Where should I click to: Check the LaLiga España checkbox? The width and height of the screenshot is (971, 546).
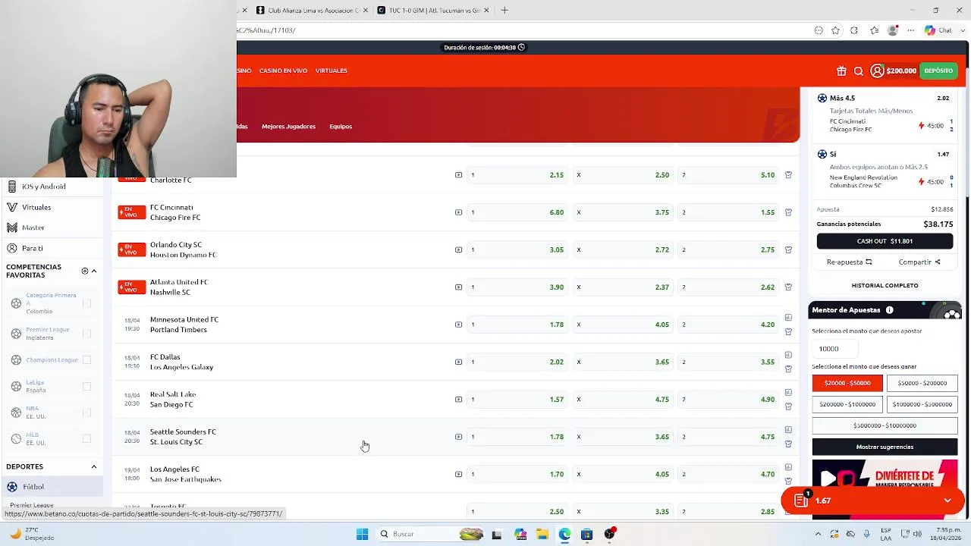tap(86, 387)
